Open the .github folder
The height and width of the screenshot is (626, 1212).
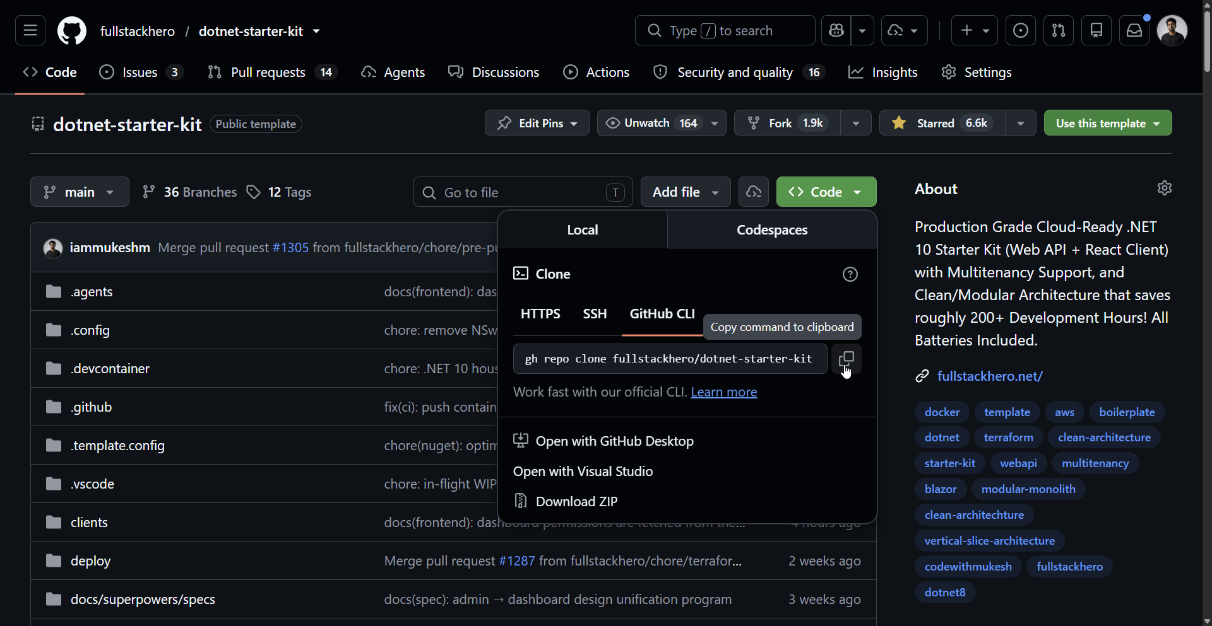pos(91,407)
